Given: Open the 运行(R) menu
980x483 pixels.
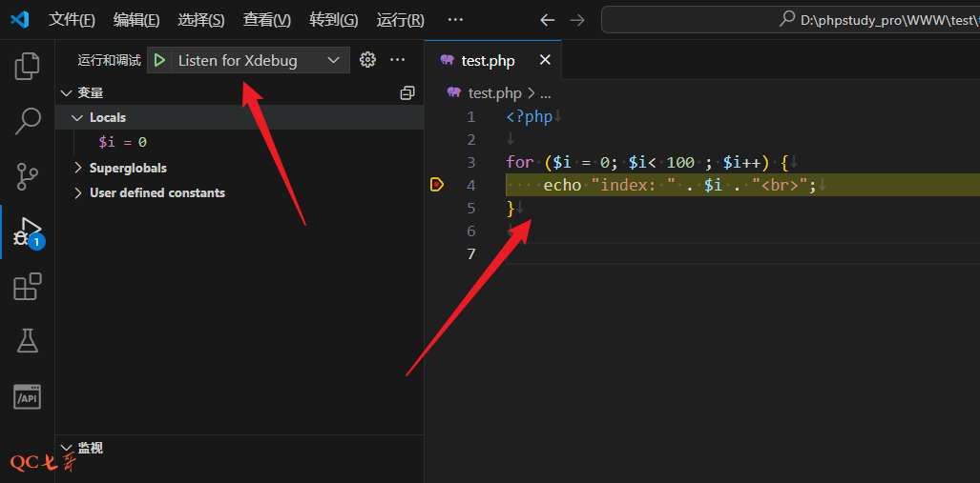Looking at the screenshot, I should 400,20.
